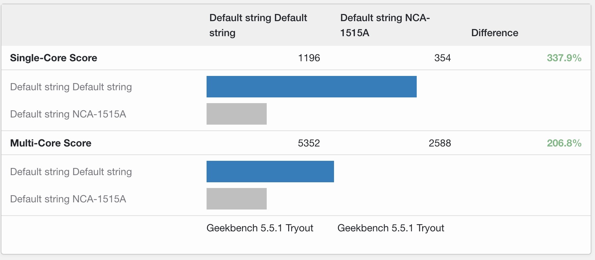Click the "Default string Default string" column header
Screen dimensions: 595x260
pos(258,25)
